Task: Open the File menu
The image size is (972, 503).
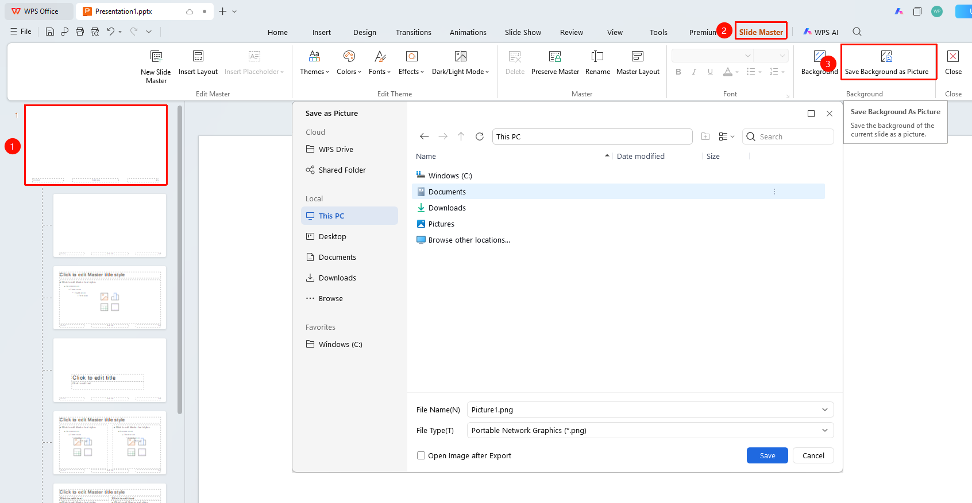Action: pyautogui.click(x=21, y=32)
